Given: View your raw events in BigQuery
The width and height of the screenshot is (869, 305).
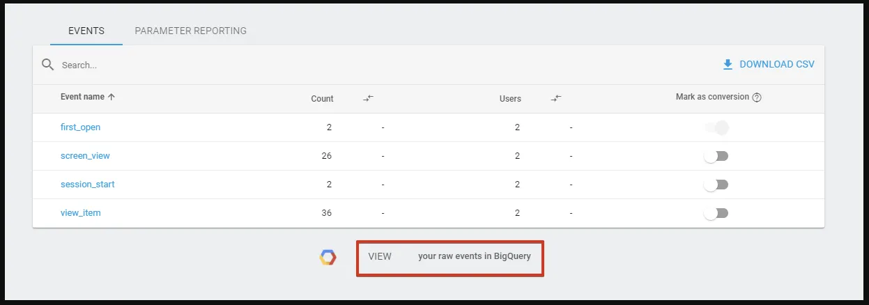Looking at the screenshot, I should tap(449, 257).
